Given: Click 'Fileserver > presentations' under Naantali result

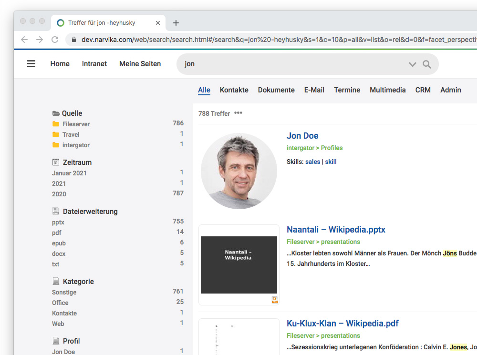Looking at the screenshot, I should click(x=323, y=242).
